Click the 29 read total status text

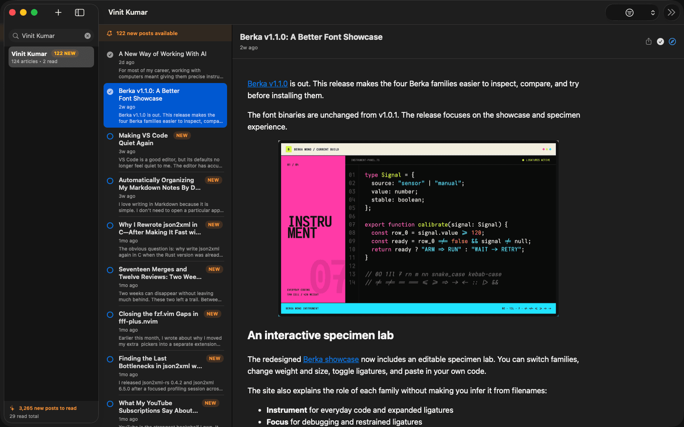click(x=24, y=416)
